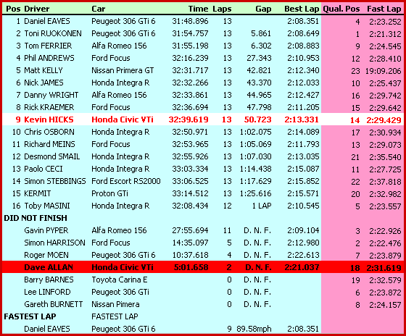Select Daniel EAVES in first position
Viewport: 406px width, 336px height.
[47, 21]
